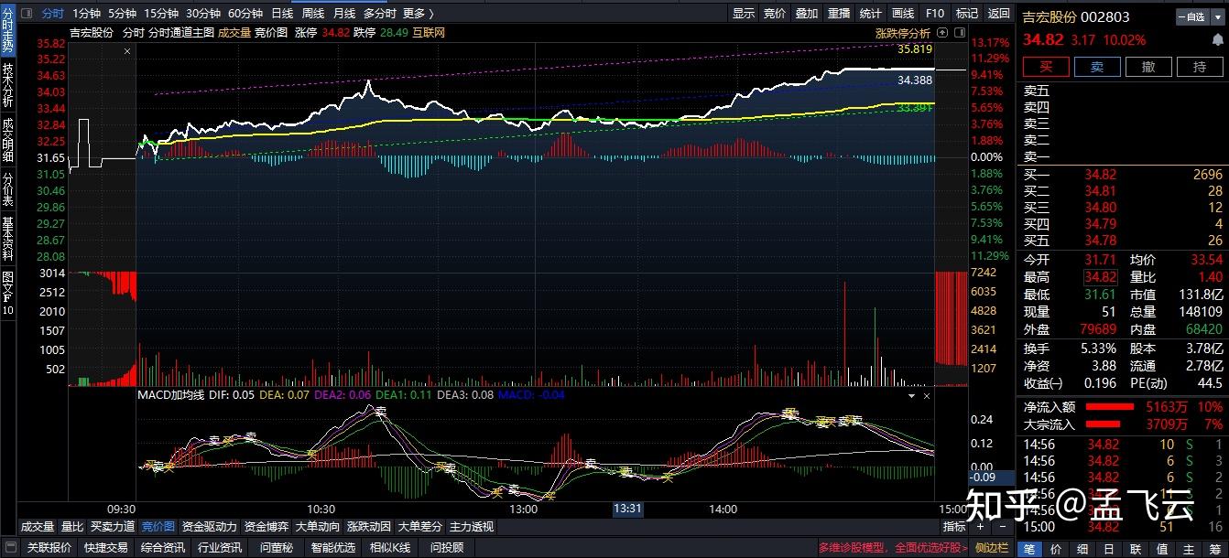Close the call auction panel with X
Image resolution: width=1229 pixels, height=558 pixels.
[x=127, y=51]
